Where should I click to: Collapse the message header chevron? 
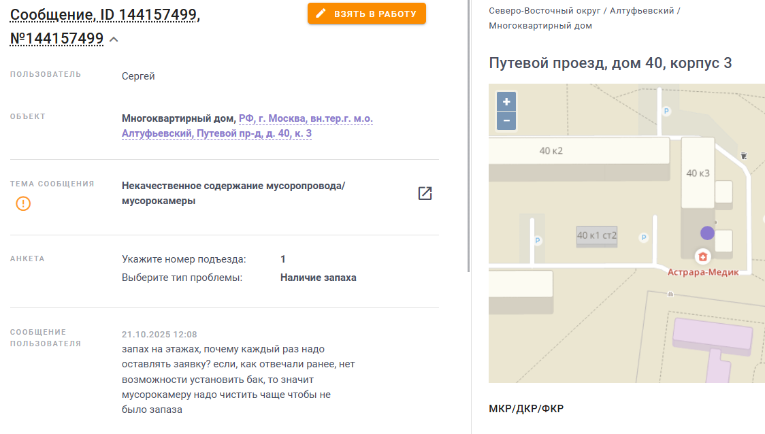pyautogui.click(x=114, y=39)
